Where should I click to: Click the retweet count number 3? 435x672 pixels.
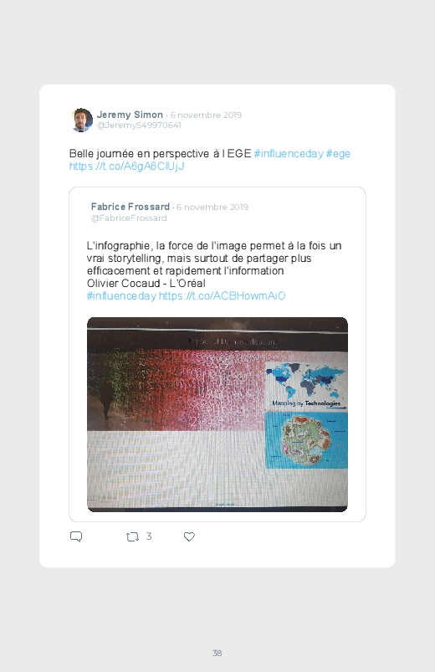click(149, 536)
